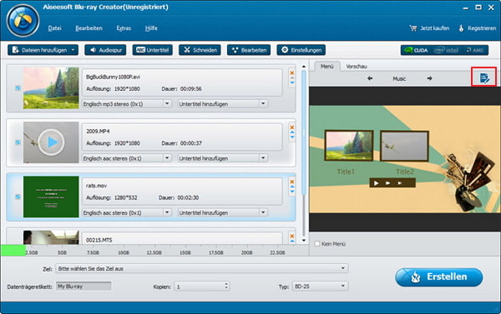
Task: Toggle AMD acceleration indicator
Action: click(475, 50)
